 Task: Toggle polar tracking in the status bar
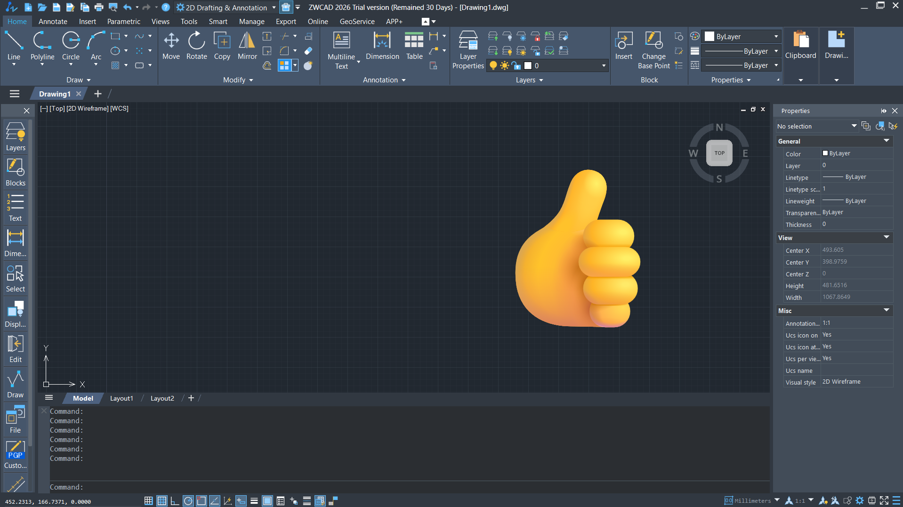pyautogui.click(x=188, y=501)
